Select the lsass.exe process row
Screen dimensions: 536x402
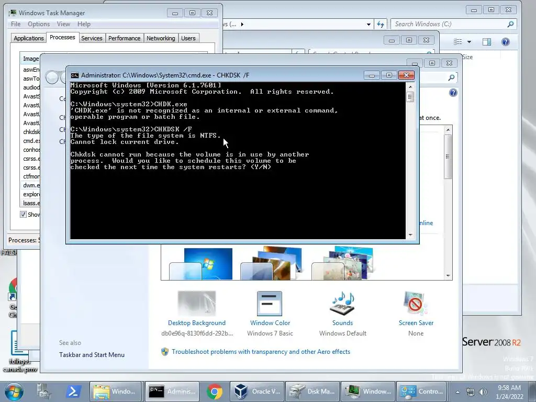[x=31, y=203]
